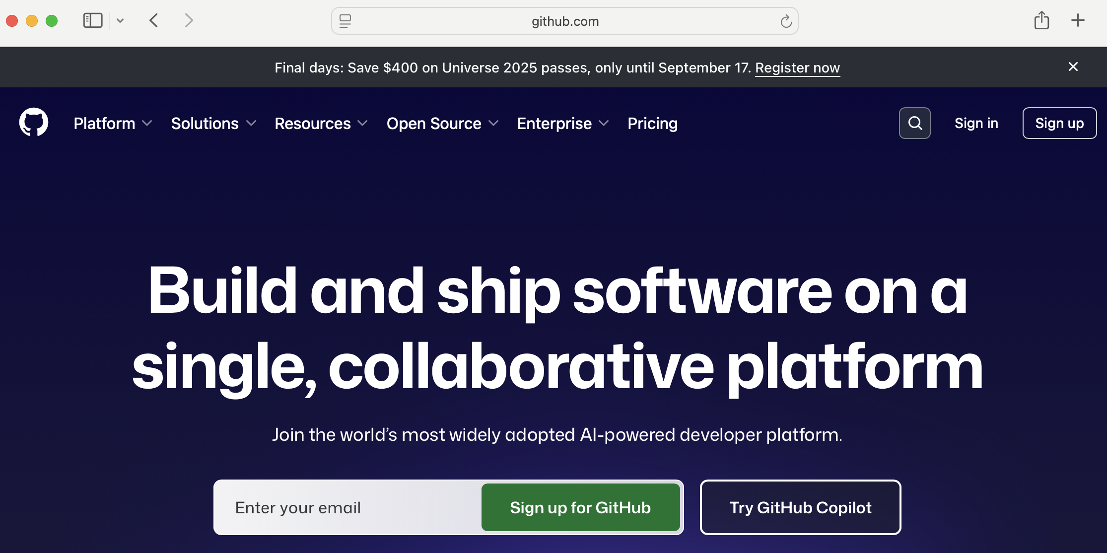Dismiss the Universe 2025 banner

pos(1073,67)
